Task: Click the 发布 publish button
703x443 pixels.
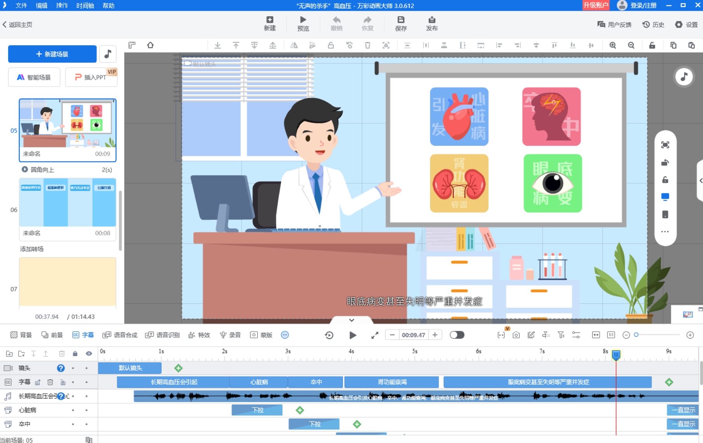Action: click(x=432, y=24)
